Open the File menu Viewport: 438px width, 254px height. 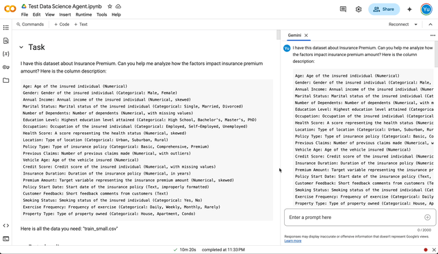[25, 14]
